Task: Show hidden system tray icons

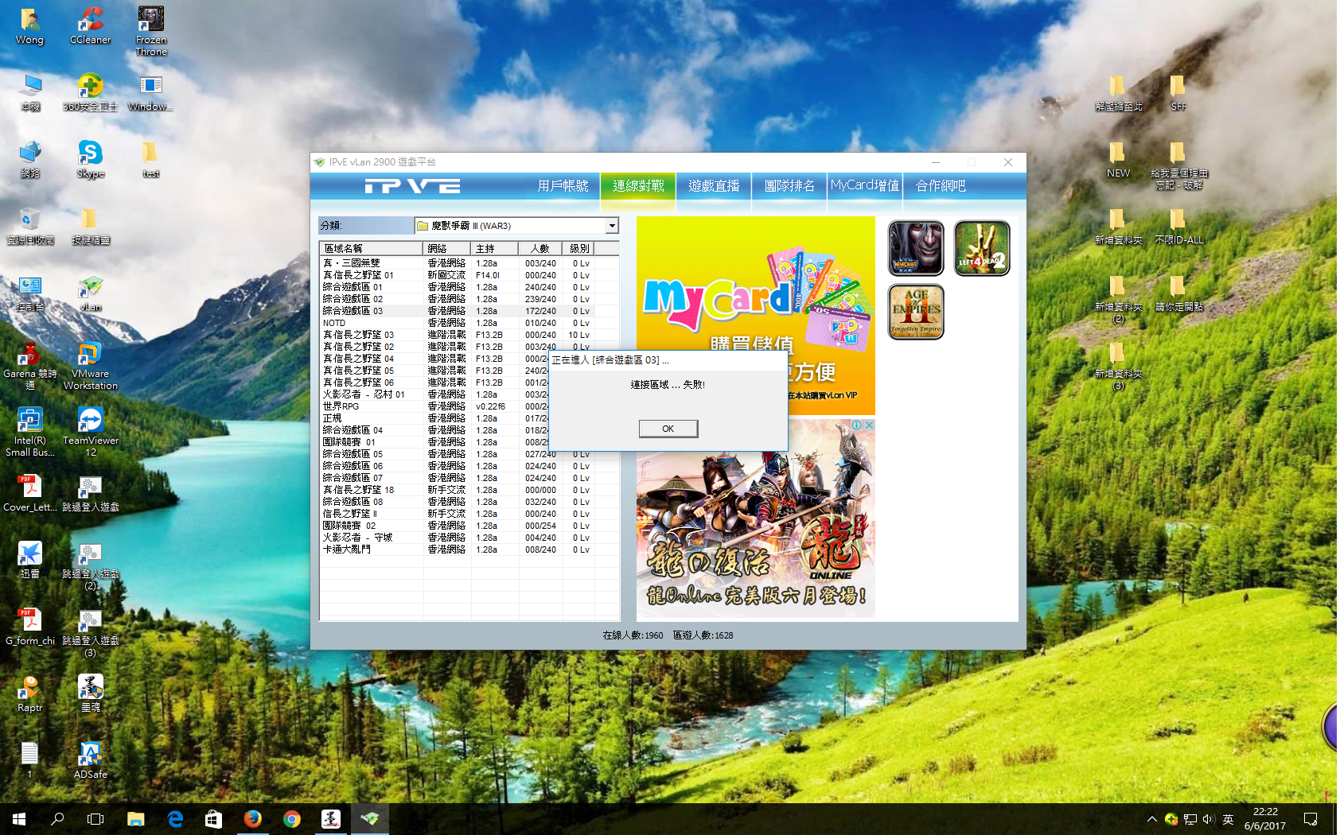Action: point(1151,819)
